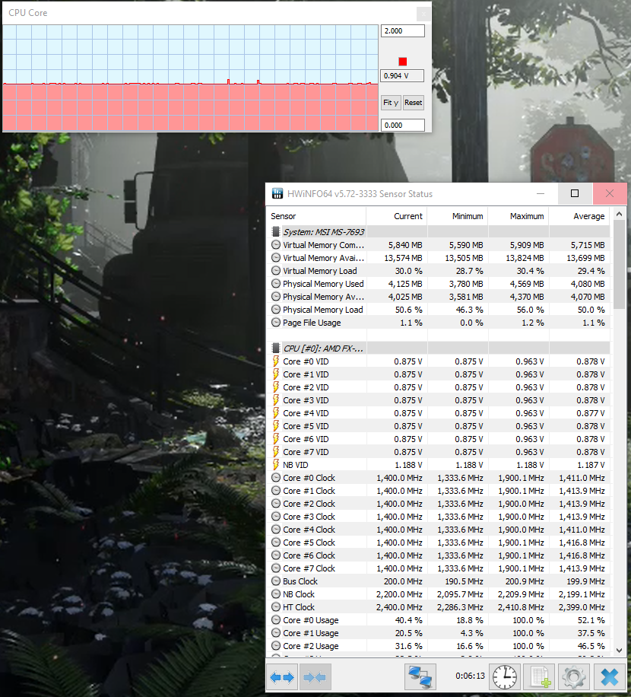The height and width of the screenshot is (697, 631).
Task: Select the Physical Memory Load row label
Action: [323, 310]
